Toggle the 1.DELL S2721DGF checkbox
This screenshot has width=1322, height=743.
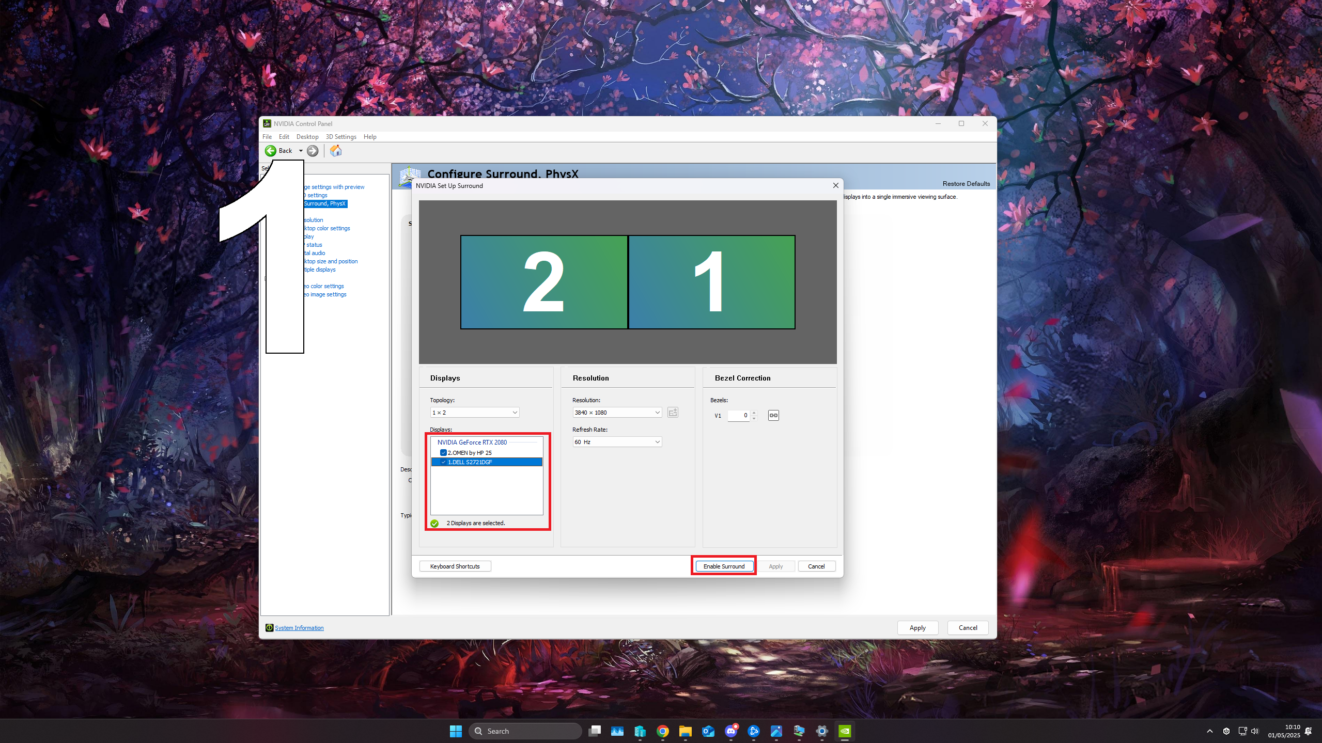pos(443,462)
